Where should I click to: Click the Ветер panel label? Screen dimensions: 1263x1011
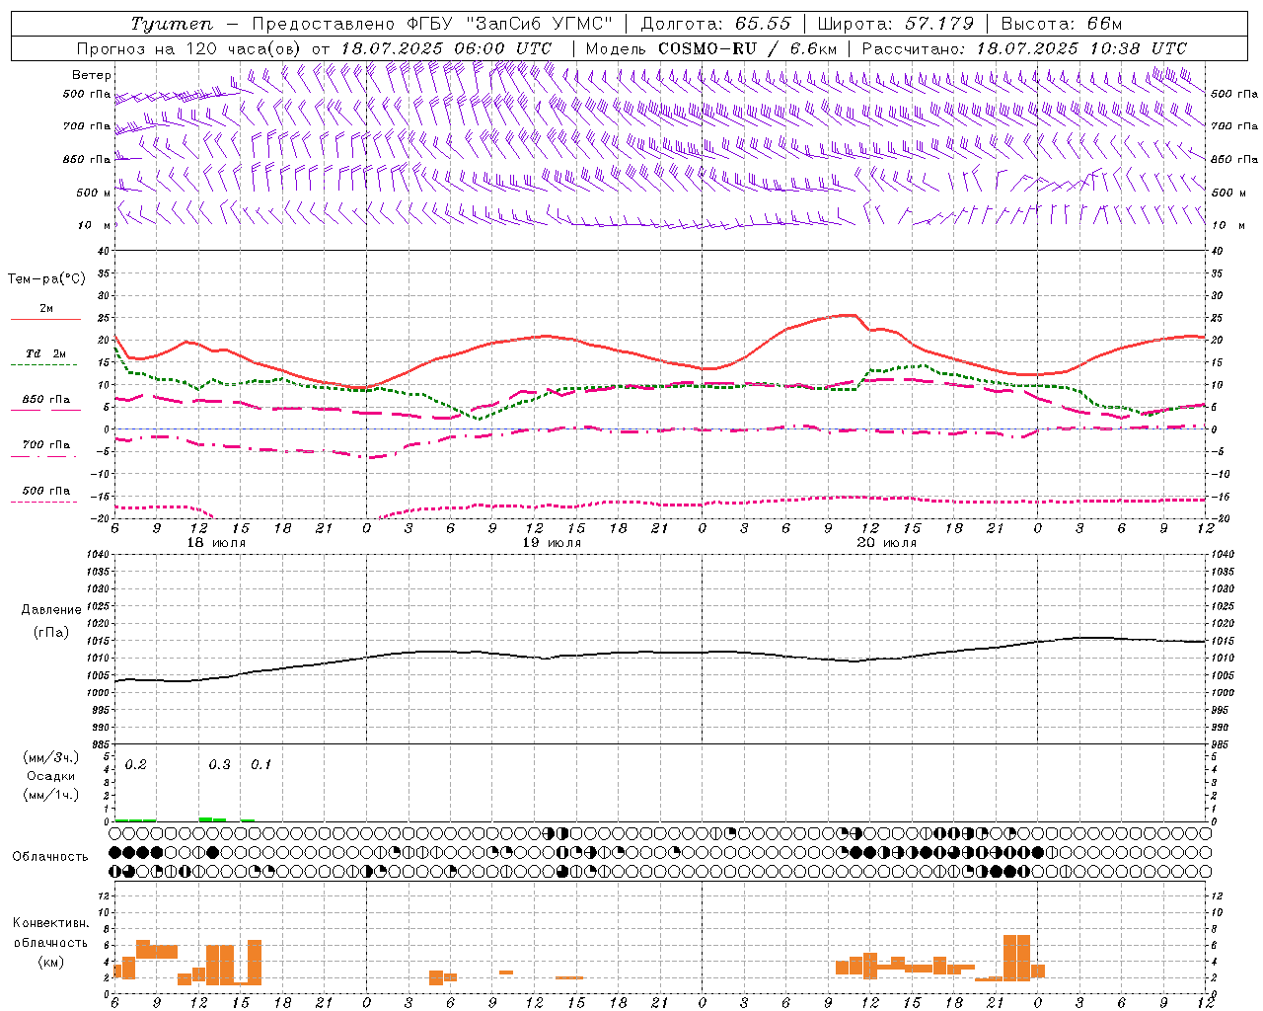pos(92,75)
